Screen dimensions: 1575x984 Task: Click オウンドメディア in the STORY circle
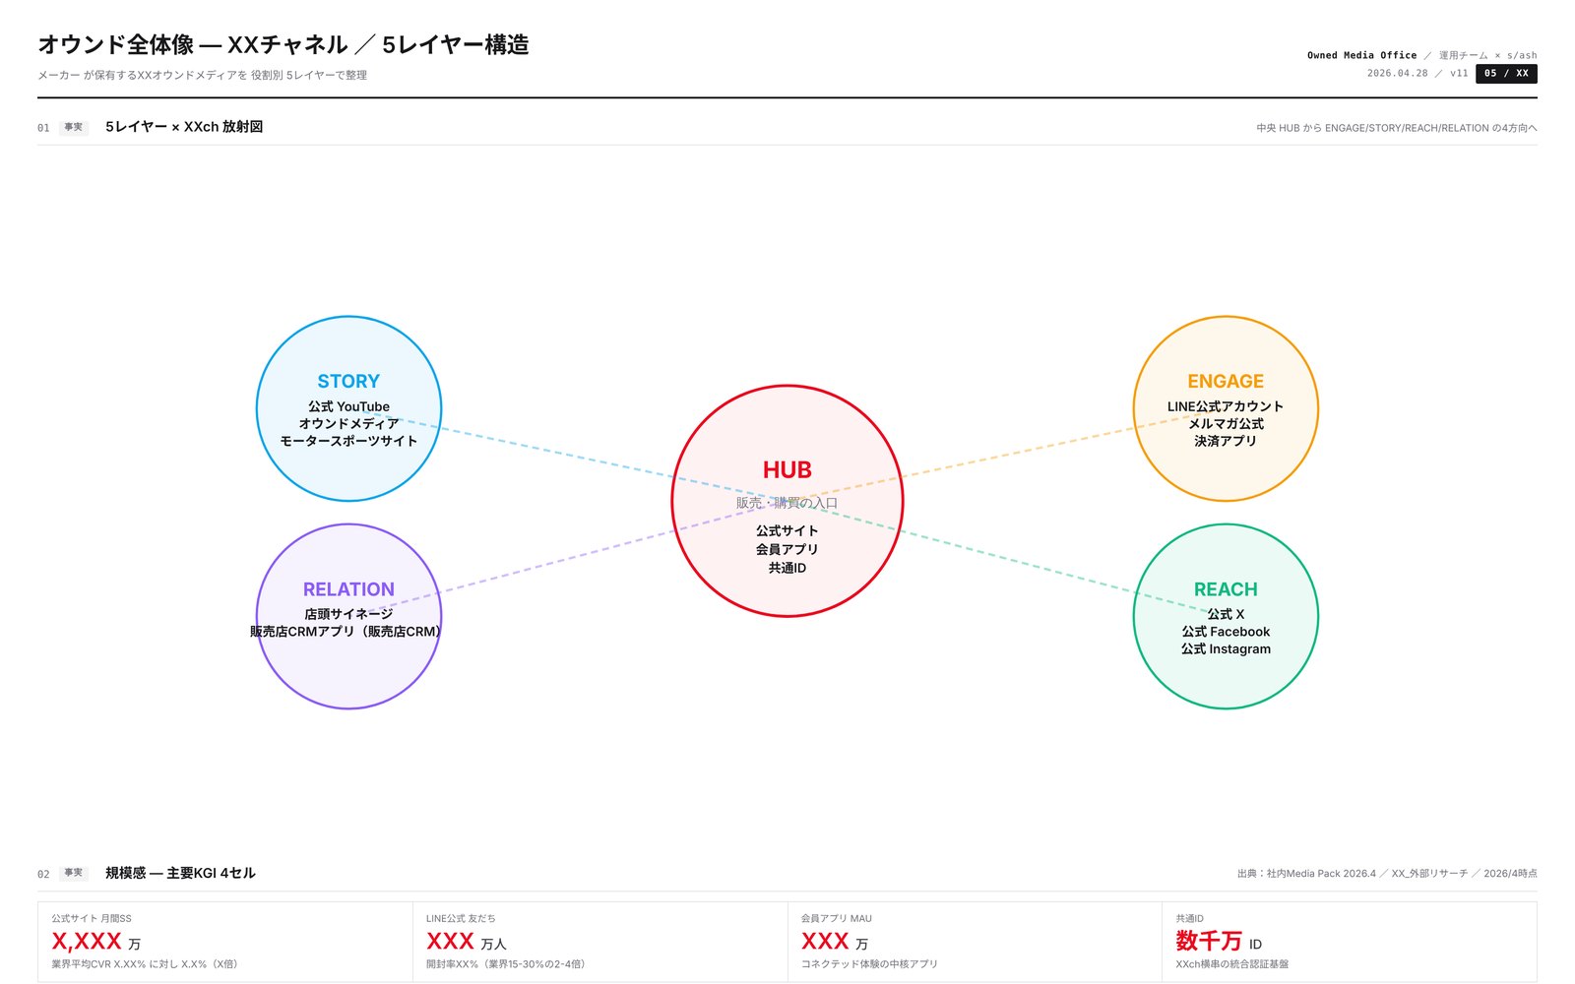point(348,424)
